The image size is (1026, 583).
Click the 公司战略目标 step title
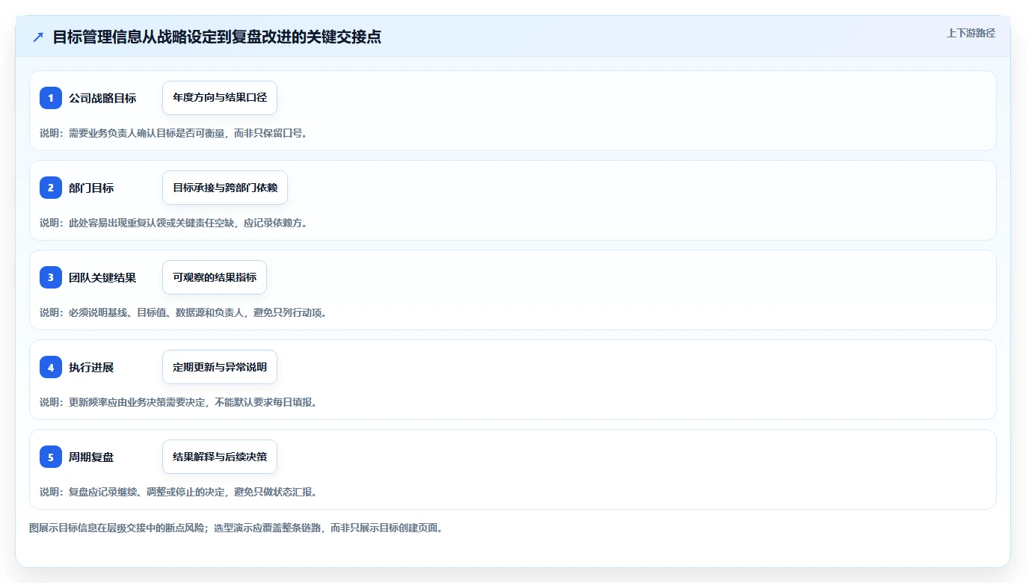102,98
